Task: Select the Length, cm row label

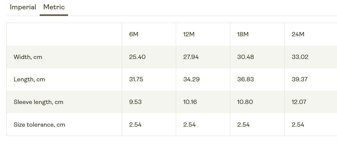Action: [x=29, y=79]
